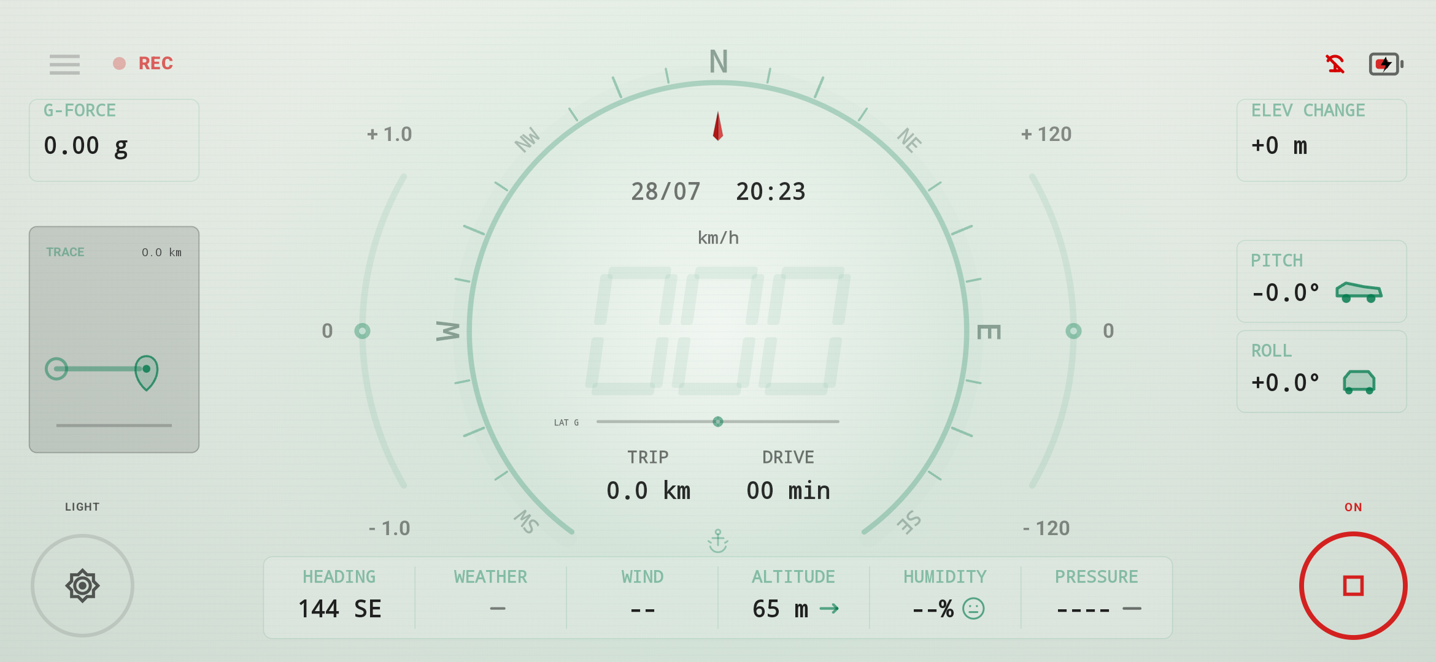Tap the red north compass needle
This screenshot has width=1436, height=662.
717,126
